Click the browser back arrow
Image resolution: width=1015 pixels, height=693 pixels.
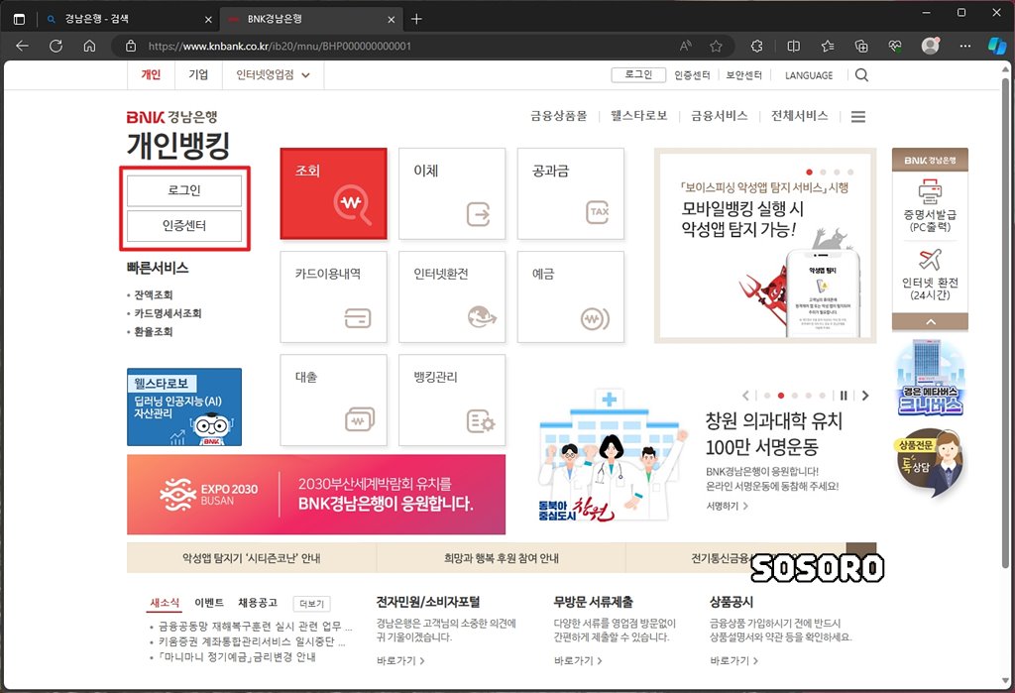click(22, 46)
